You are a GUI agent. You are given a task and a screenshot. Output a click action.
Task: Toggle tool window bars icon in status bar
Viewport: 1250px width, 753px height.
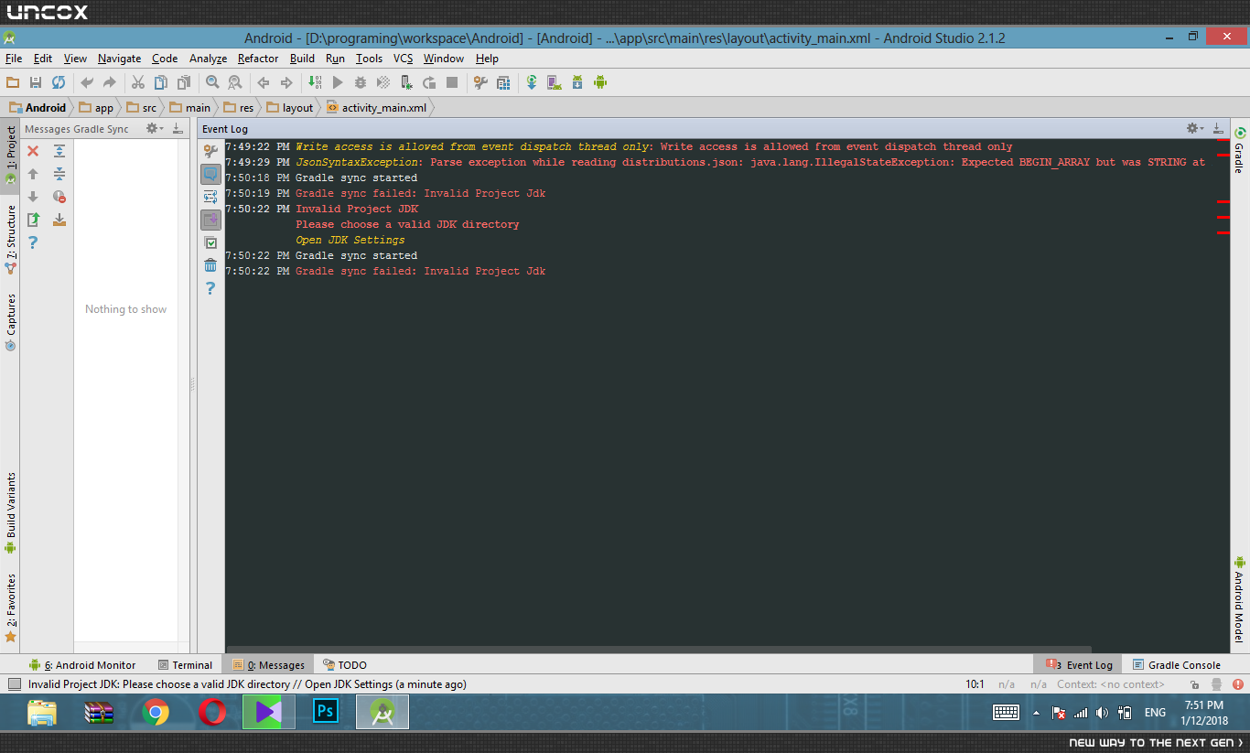(x=14, y=684)
